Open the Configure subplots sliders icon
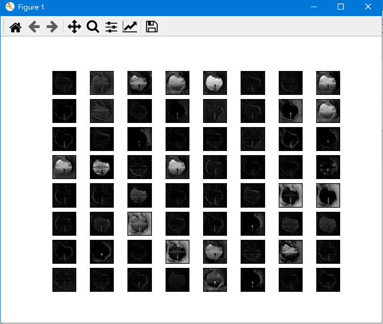Screen dimensions: 383x324 pyautogui.click(x=111, y=27)
